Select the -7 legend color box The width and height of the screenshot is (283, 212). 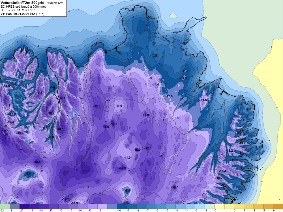click(x=151, y=206)
